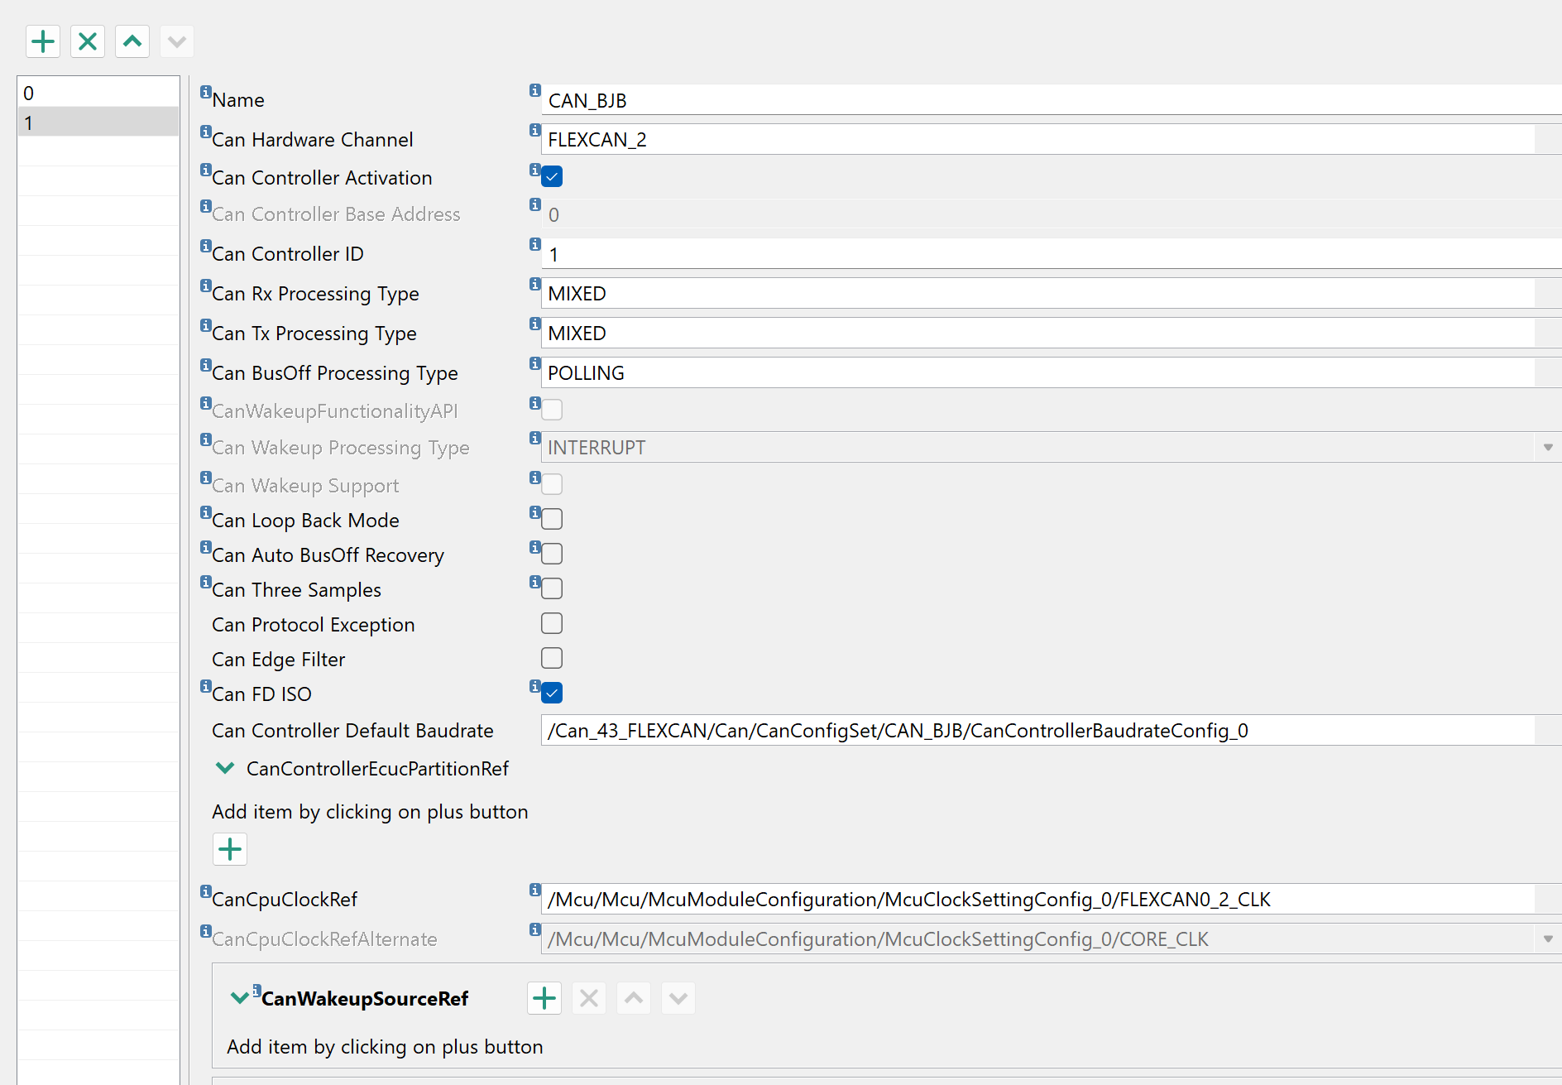Collapse the CanControllerEcucPartitionRef section

click(225, 768)
